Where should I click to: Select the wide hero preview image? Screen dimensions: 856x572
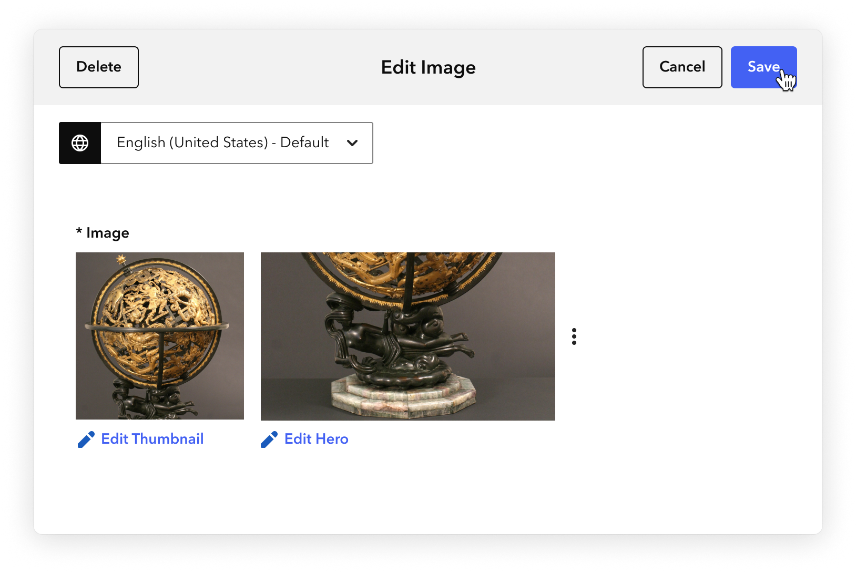click(408, 336)
